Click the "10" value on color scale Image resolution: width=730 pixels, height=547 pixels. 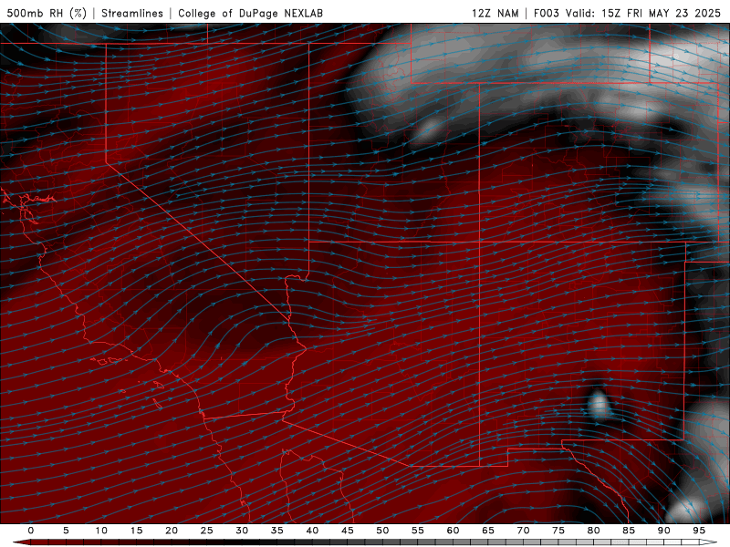101,531
